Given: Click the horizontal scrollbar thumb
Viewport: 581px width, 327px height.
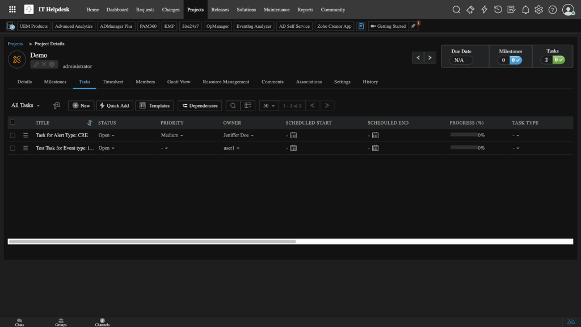Looking at the screenshot, I should pyautogui.click(x=152, y=241).
